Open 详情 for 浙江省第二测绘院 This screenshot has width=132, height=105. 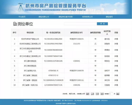pos(116,75)
